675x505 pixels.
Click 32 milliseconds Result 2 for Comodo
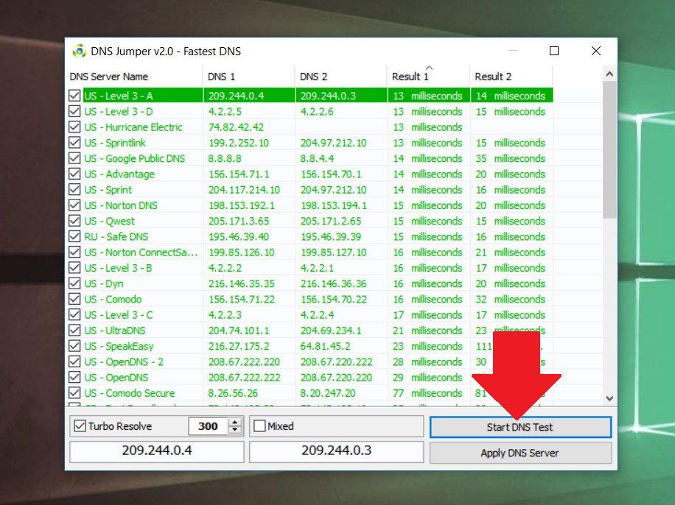(510, 299)
